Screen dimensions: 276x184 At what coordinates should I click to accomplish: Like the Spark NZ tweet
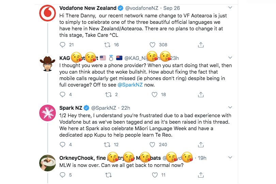point(153,144)
